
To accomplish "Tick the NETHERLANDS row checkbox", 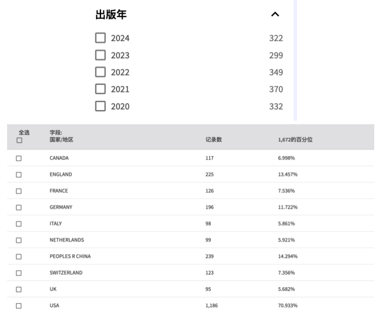I will click(x=19, y=240).
